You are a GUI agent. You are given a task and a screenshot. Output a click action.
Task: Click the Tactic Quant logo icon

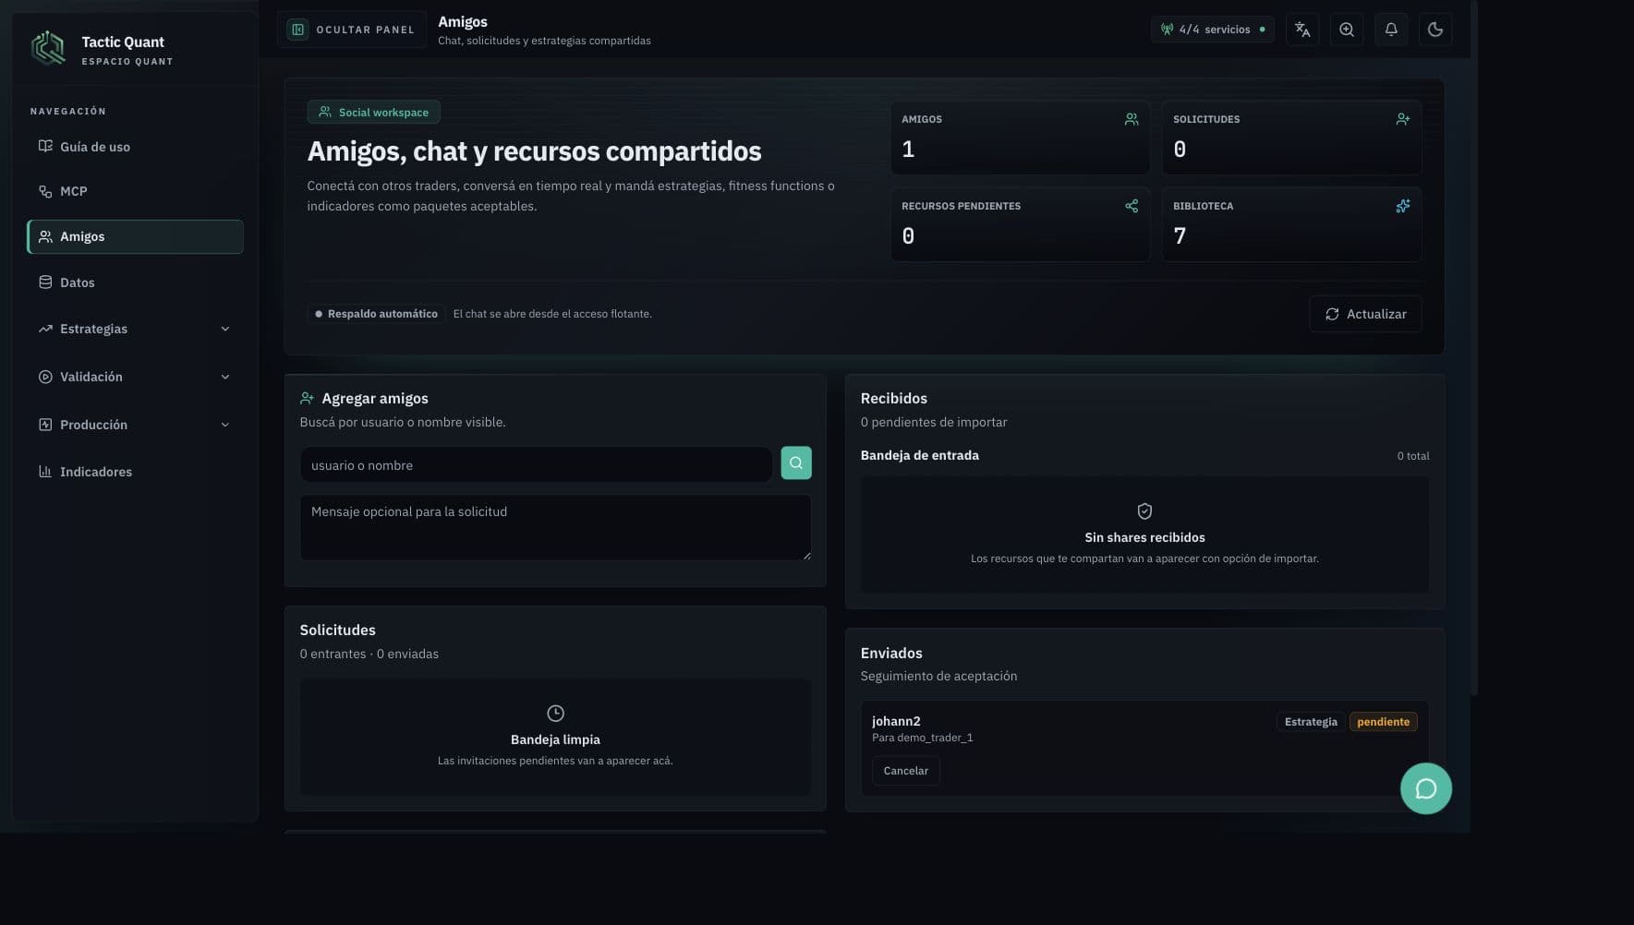[x=48, y=48]
